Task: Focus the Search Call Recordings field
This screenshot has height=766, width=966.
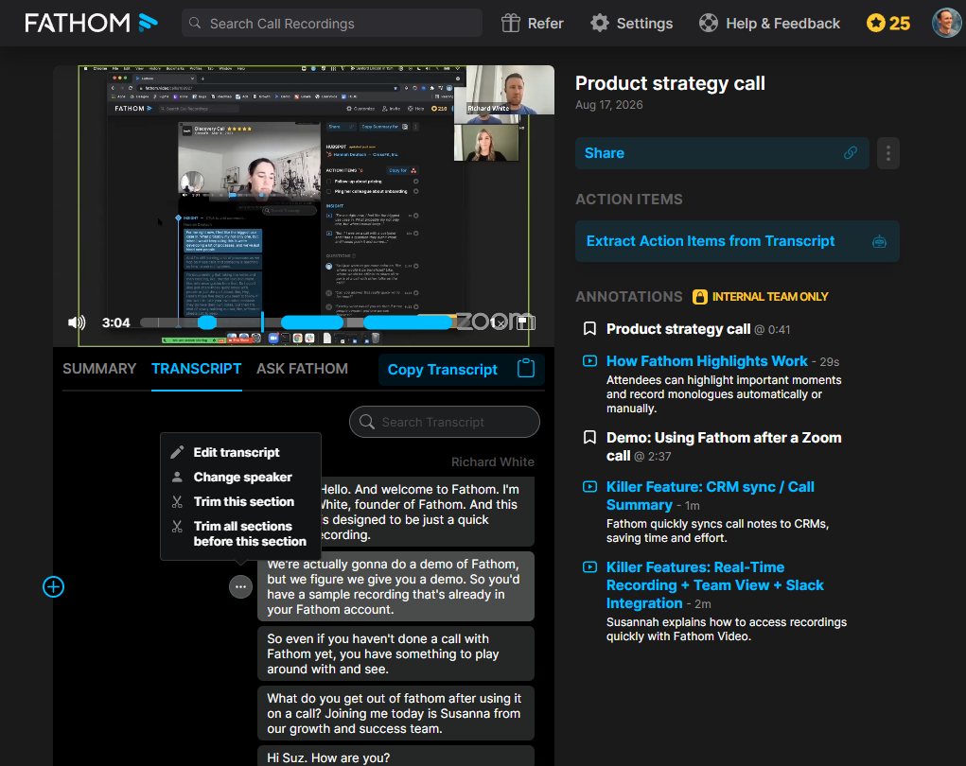Action: pos(331,24)
